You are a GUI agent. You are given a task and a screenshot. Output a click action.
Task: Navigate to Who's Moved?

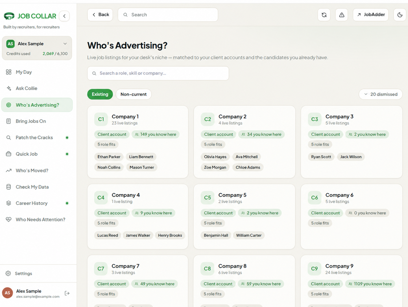(37, 171)
